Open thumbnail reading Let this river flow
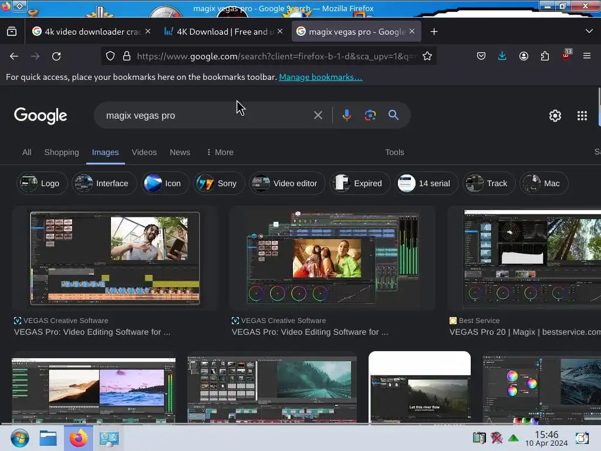The height and width of the screenshot is (451, 601). tap(420, 388)
